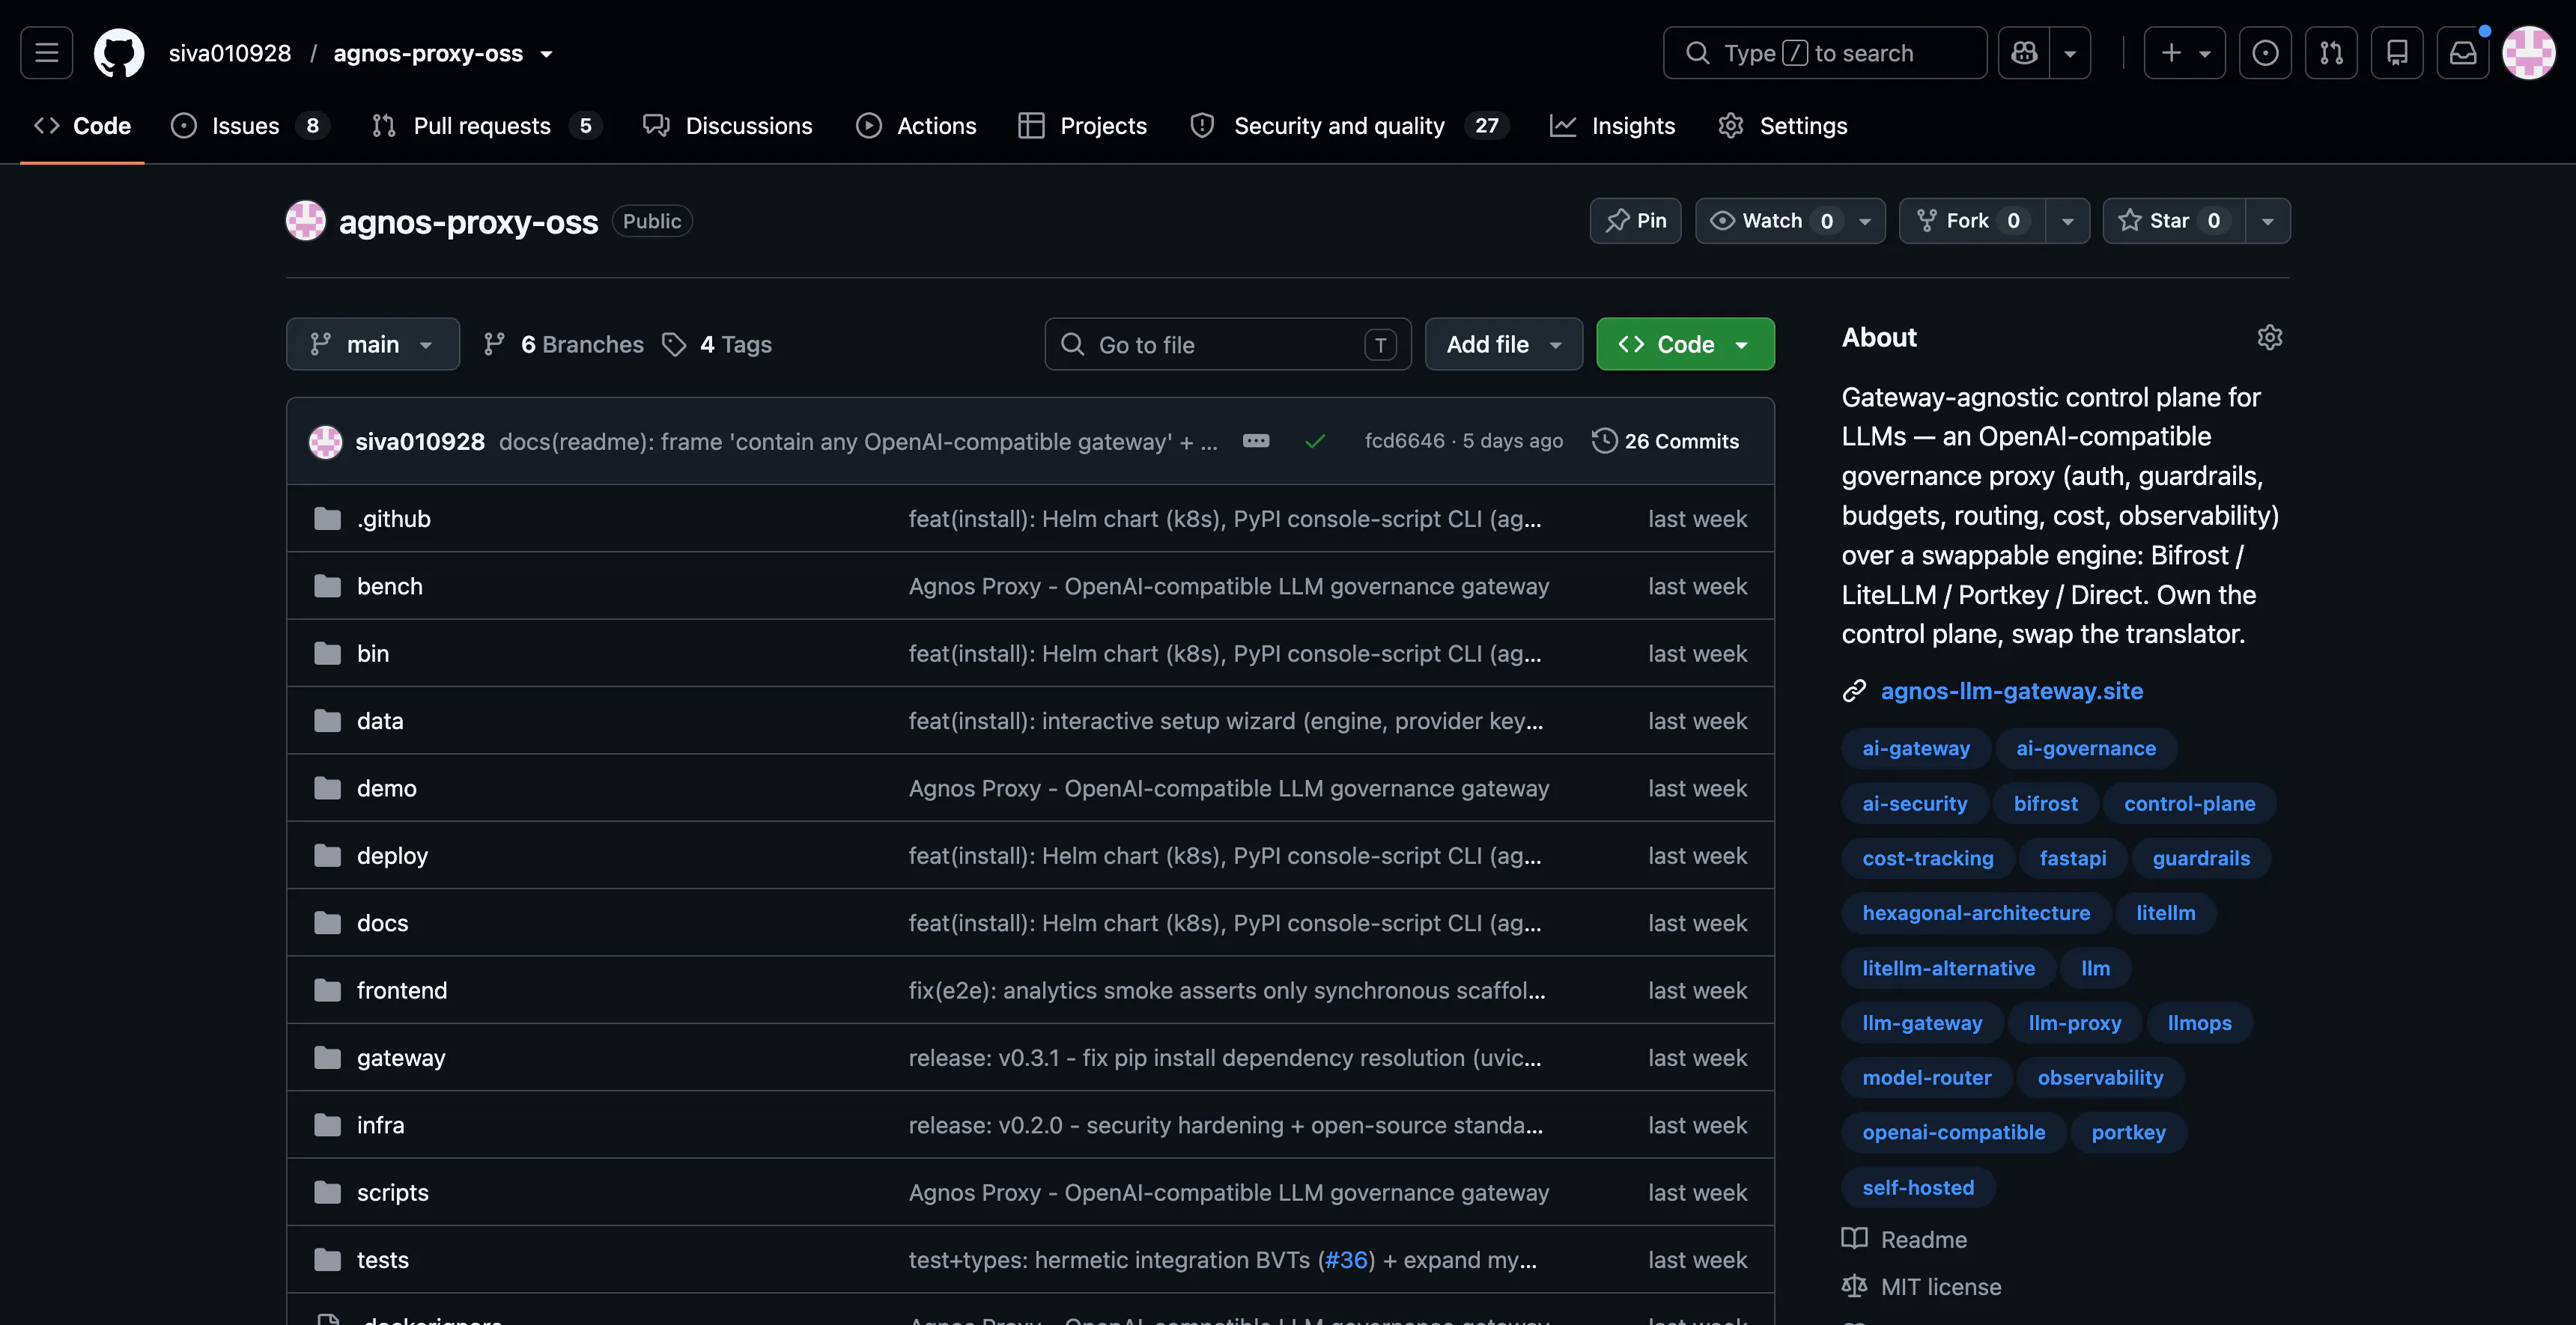
Task: Open the docs folder
Action: point(383,923)
